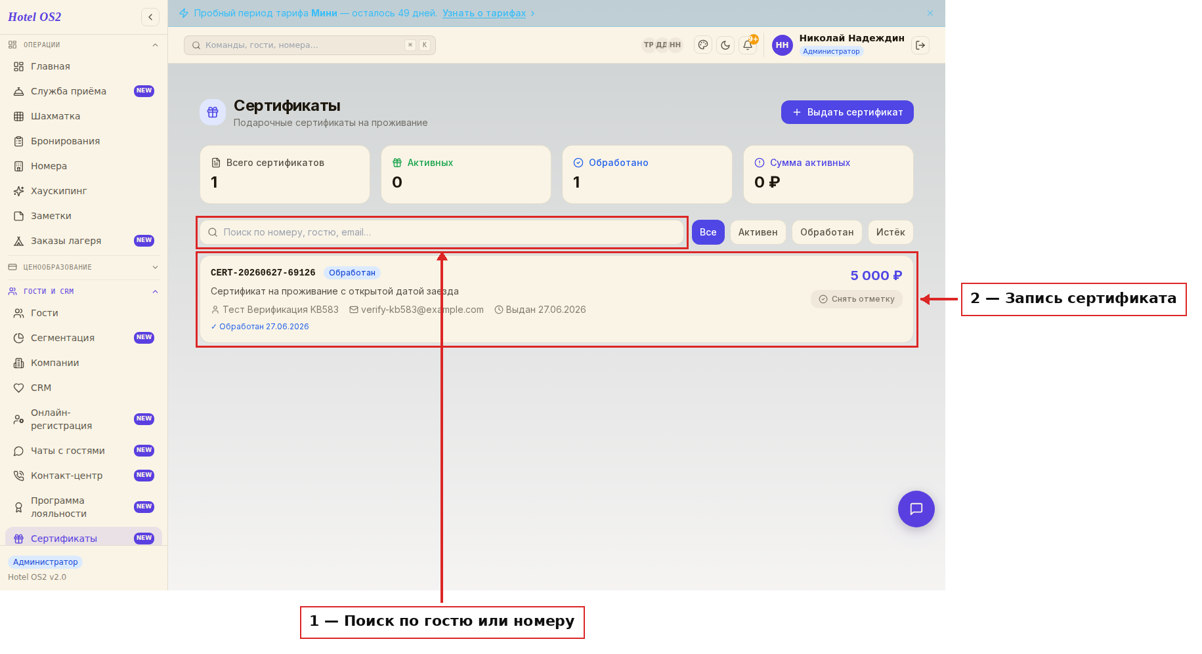Open notifications bell icon

748,45
